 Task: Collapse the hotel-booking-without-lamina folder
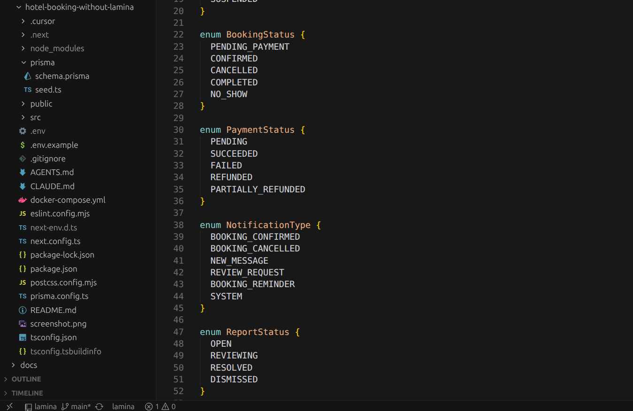click(19, 7)
